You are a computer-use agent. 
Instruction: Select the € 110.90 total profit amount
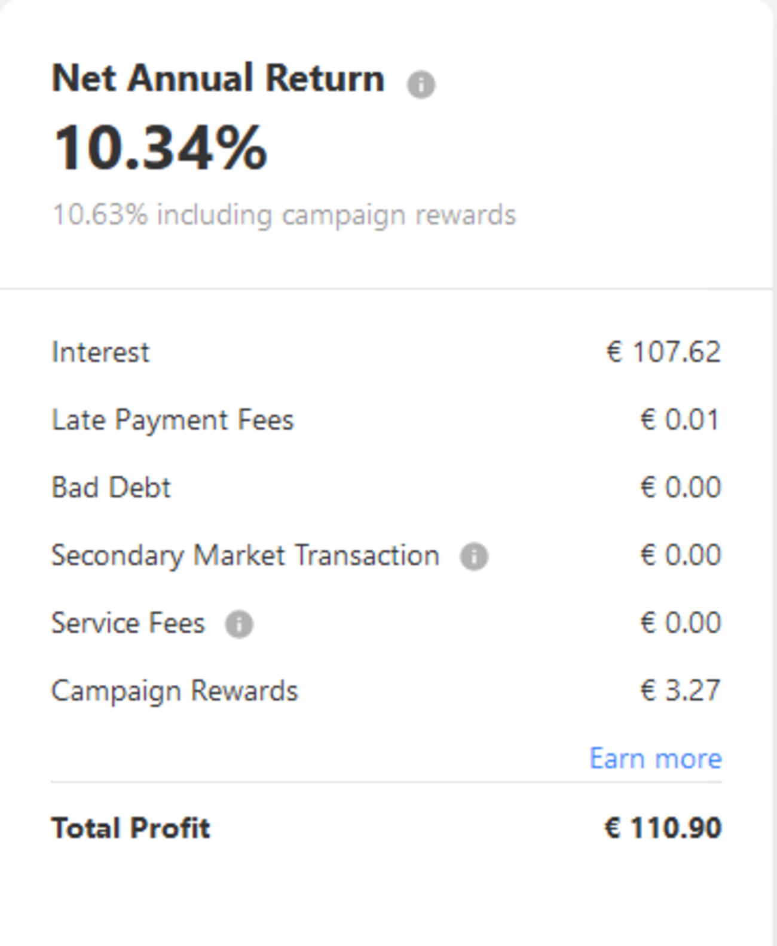point(663,828)
